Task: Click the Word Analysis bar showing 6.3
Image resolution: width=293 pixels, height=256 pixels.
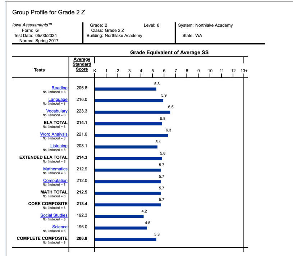Action: [x=131, y=135]
